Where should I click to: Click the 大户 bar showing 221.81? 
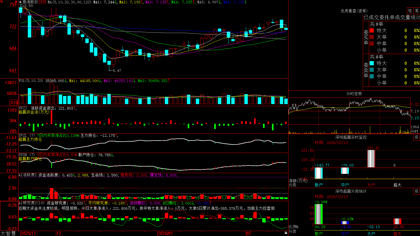point(371,158)
